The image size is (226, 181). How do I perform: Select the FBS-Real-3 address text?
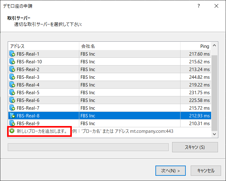click(x=28, y=77)
